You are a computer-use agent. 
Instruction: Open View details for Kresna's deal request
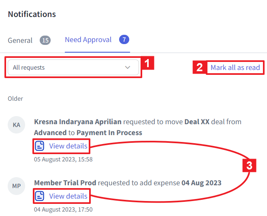click(x=68, y=146)
